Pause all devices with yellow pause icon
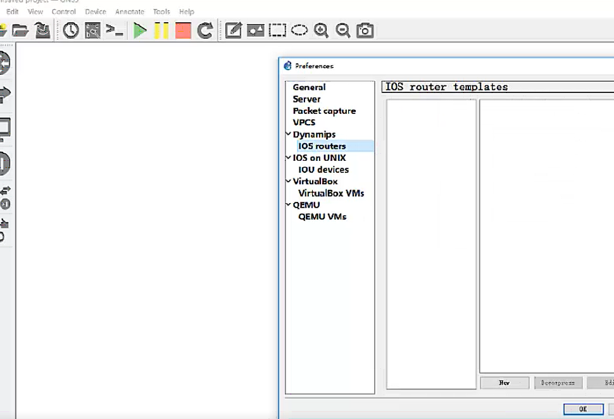 pyautogui.click(x=161, y=30)
